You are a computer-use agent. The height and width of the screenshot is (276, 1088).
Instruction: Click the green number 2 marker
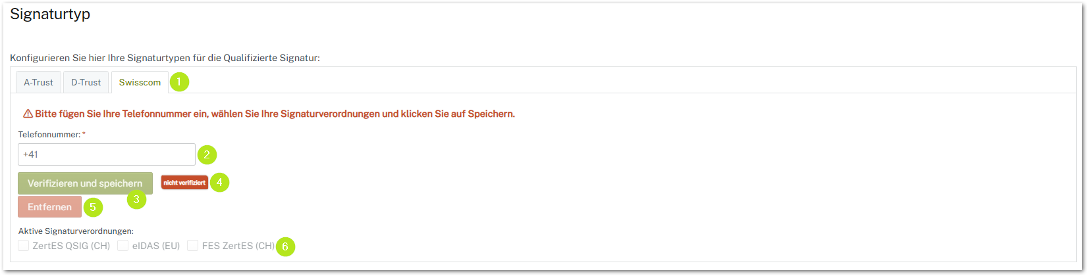[207, 155]
